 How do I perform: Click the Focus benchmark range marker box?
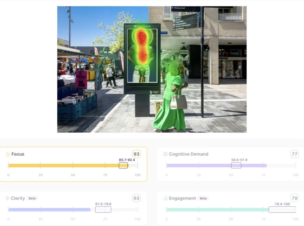[x=123, y=165]
